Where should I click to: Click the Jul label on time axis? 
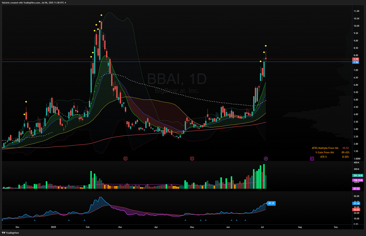click(262, 227)
